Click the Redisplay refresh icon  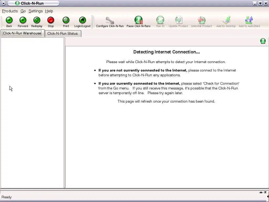pos(37,20)
